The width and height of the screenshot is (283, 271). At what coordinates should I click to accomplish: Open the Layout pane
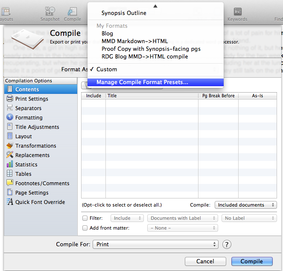tap(41, 136)
